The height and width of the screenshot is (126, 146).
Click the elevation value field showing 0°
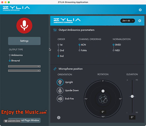click(x=132, y=117)
